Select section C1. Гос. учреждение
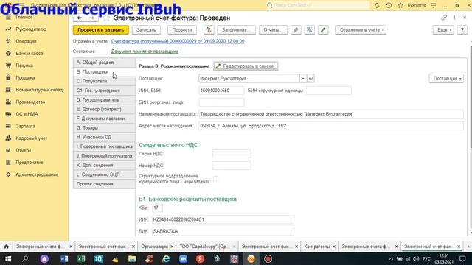The height and width of the screenshot is (265, 472). [x=104, y=91]
